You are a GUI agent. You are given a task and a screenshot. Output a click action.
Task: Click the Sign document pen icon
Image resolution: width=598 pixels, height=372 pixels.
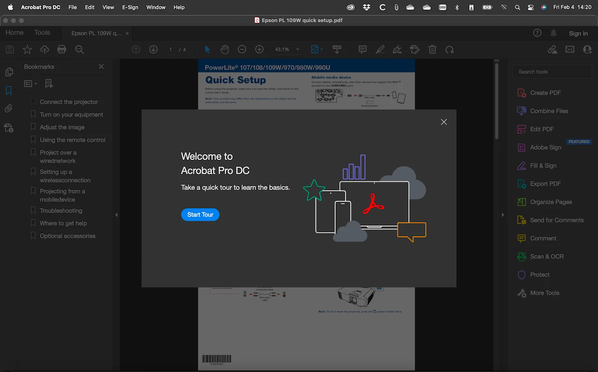[x=397, y=49]
